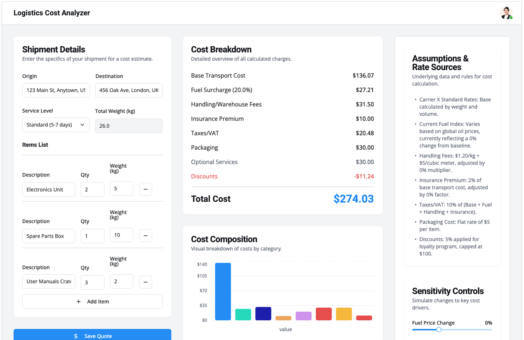
Task: Edit the Spare Parts Box weight field
Action: coord(121,235)
